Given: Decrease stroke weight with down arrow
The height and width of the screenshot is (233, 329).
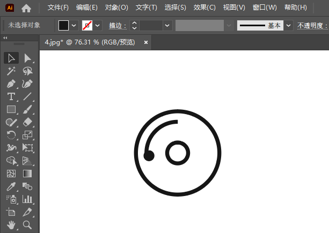Looking at the screenshot, I should [x=135, y=28].
